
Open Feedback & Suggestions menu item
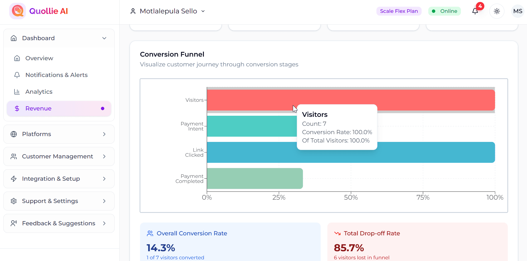tap(58, 223)
